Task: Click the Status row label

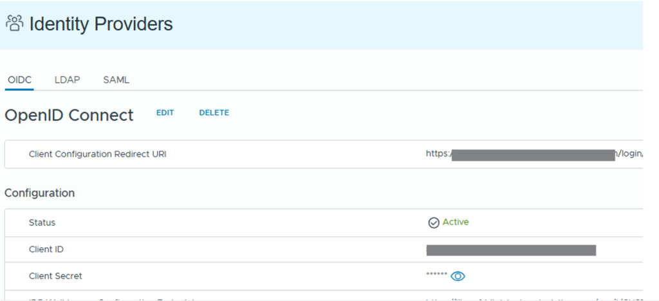Action: tap(42, 223)
